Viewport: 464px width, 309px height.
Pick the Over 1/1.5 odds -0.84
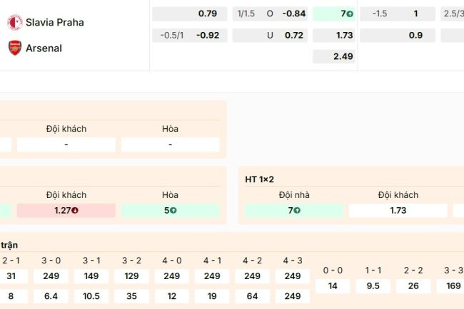[x=270, y=14]
